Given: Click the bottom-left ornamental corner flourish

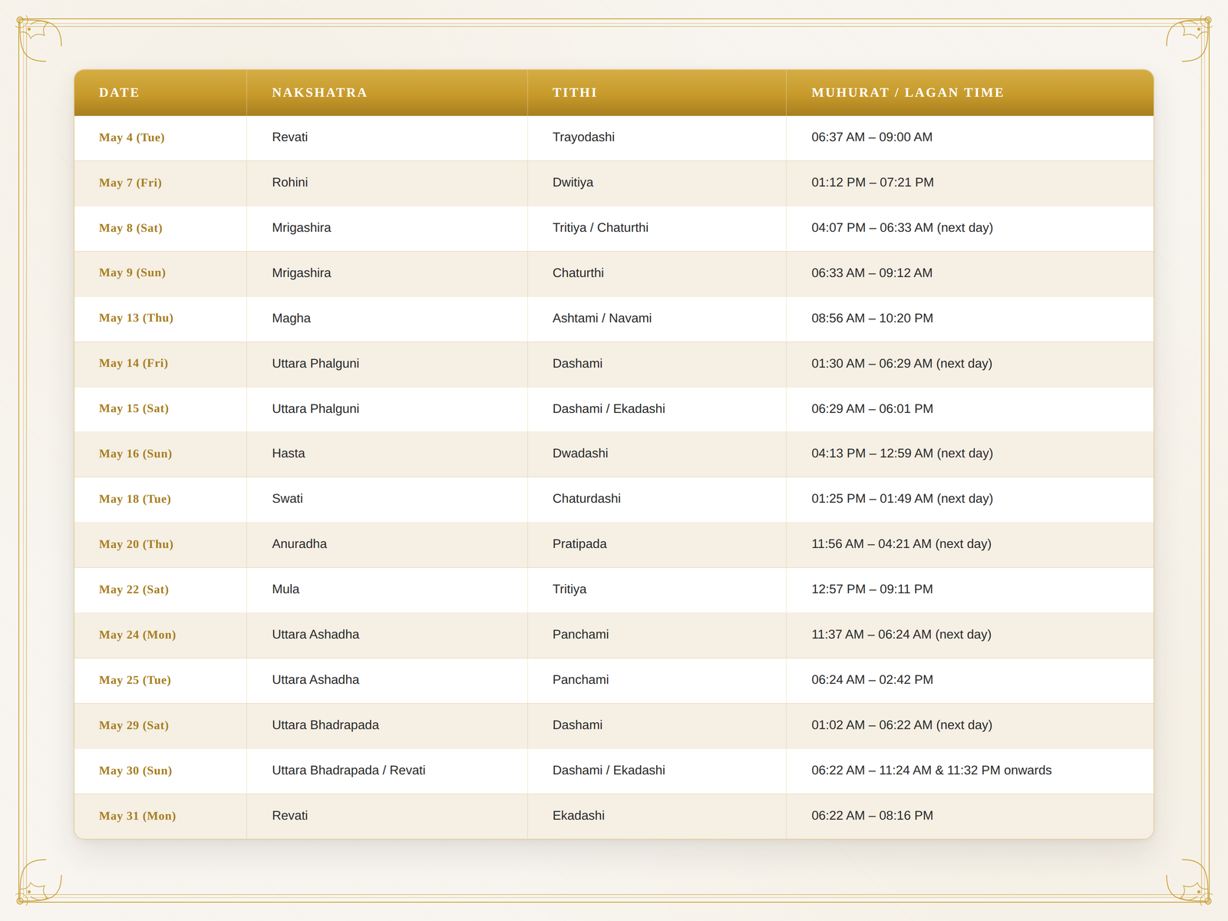Looking at the screenshot, I should coord(39,881).
